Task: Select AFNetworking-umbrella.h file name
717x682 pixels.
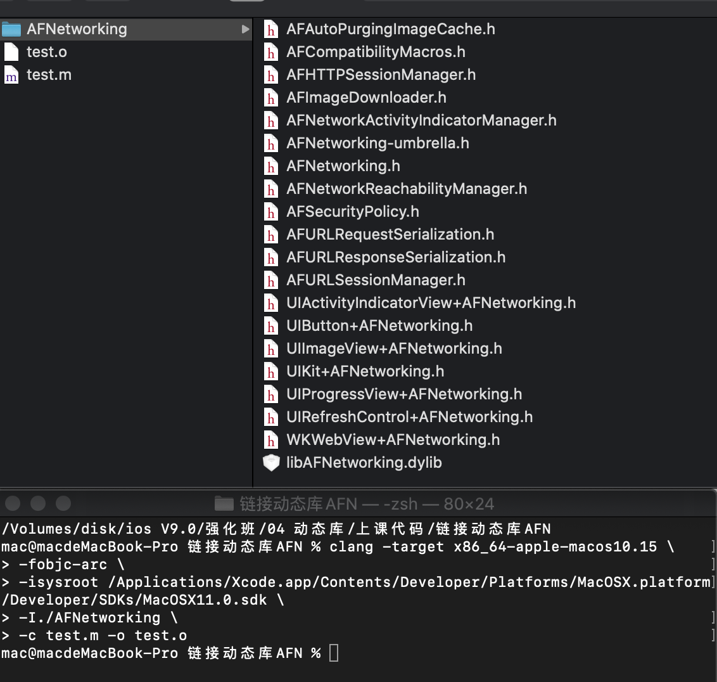Action: pos(378,143)
